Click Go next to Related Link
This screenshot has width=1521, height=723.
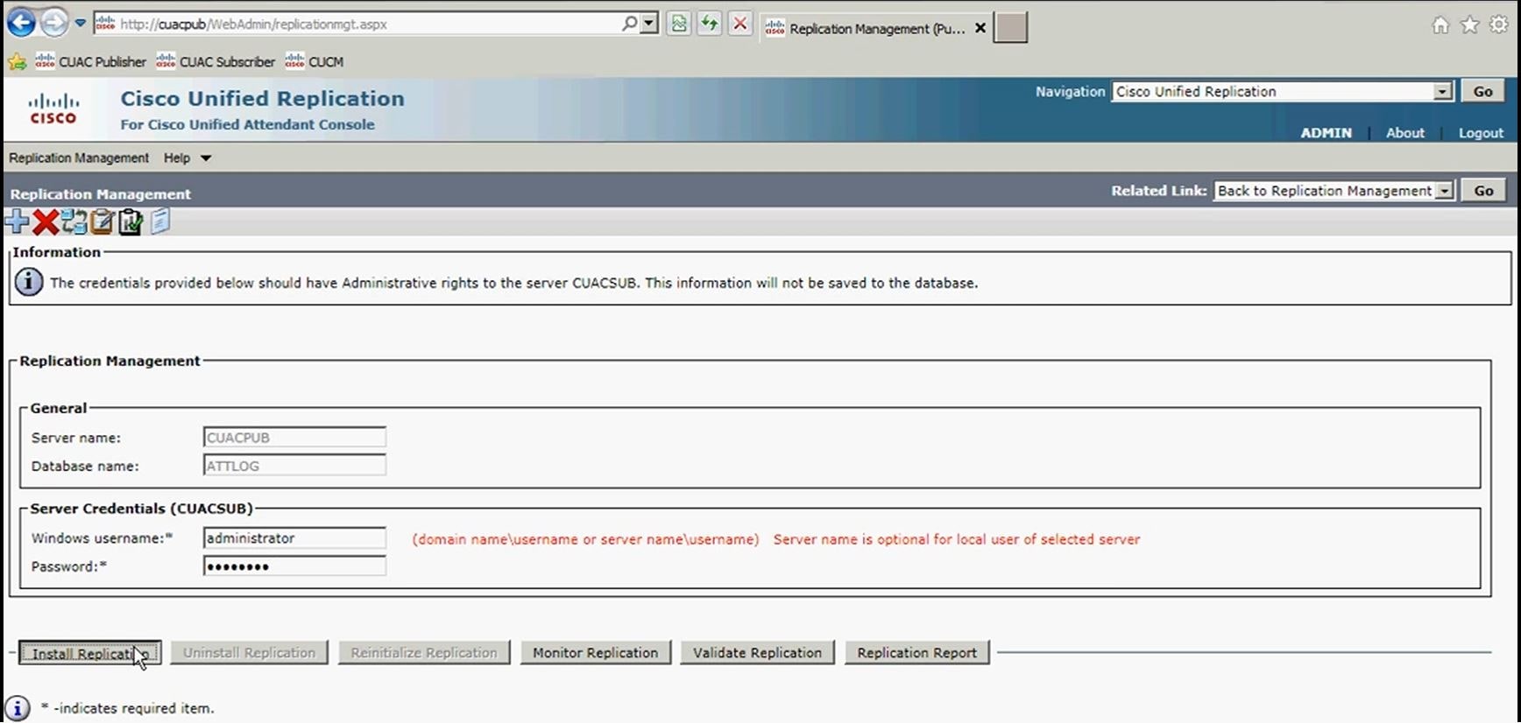click(x=1483, y=191)
